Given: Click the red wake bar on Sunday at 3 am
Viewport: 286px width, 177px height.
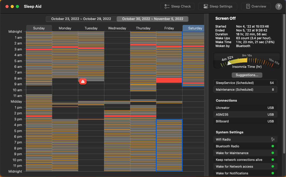Looking at the screenshot, I should click(39, 49).
